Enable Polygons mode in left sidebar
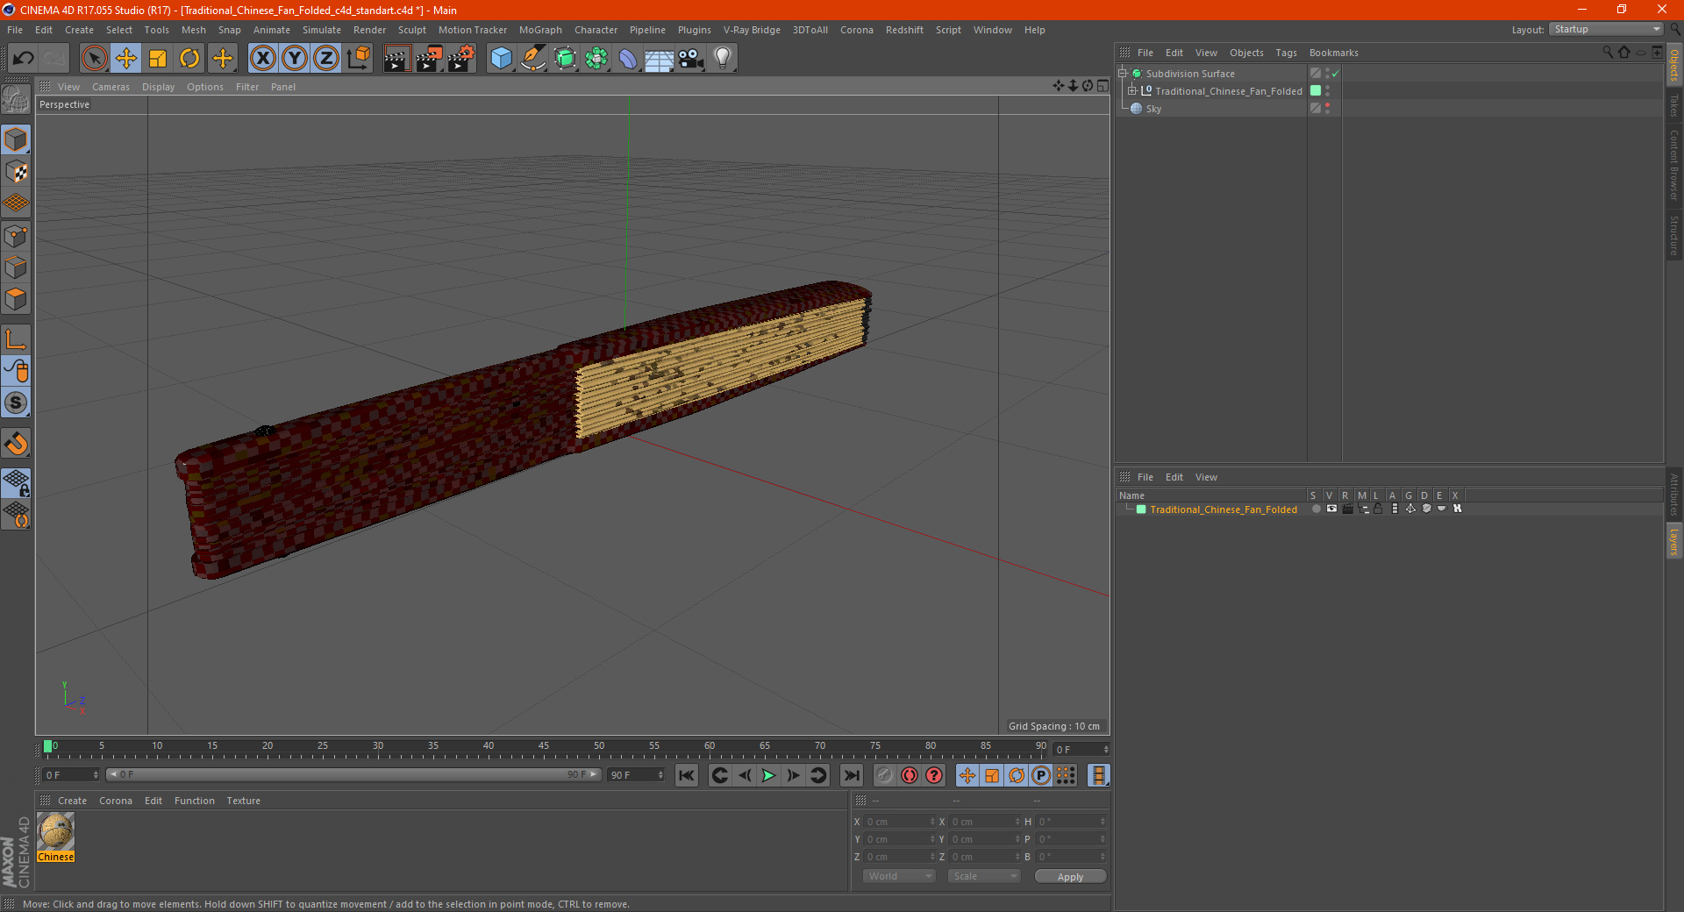The width and height of the screenshot is (1684, 912). [16, 299]
